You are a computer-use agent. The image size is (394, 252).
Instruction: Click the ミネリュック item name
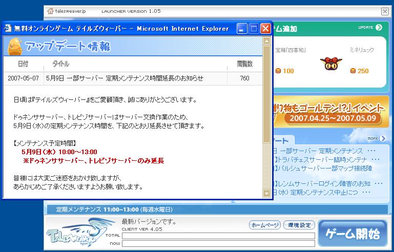point(362,50)
